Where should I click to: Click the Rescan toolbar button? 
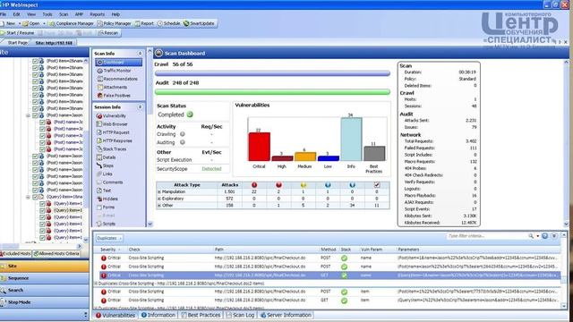point(108,33)
